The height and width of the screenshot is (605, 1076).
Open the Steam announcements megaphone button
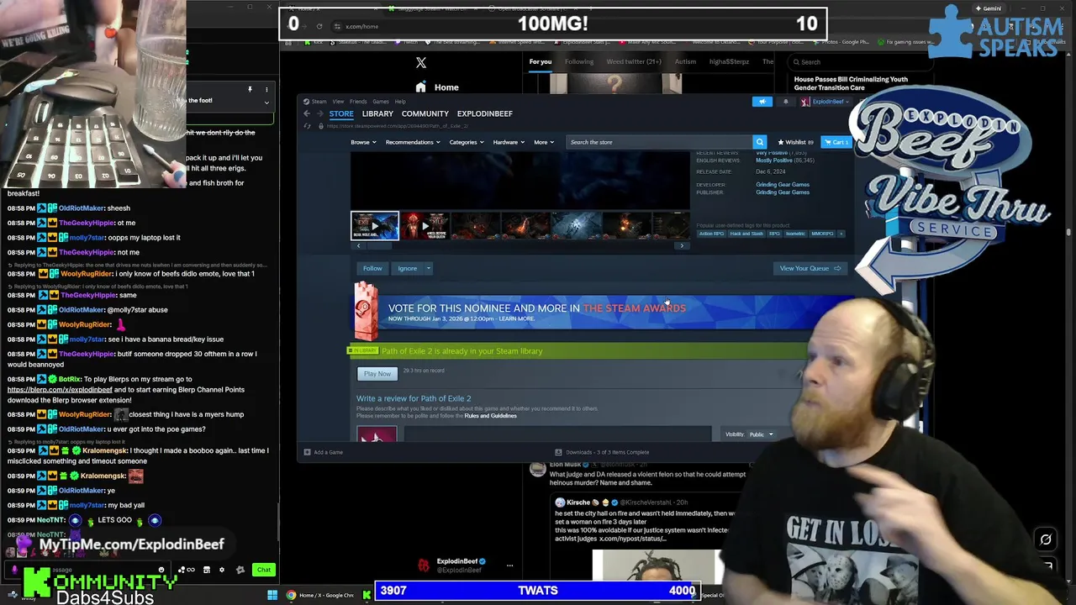click(x=762, y=102)
